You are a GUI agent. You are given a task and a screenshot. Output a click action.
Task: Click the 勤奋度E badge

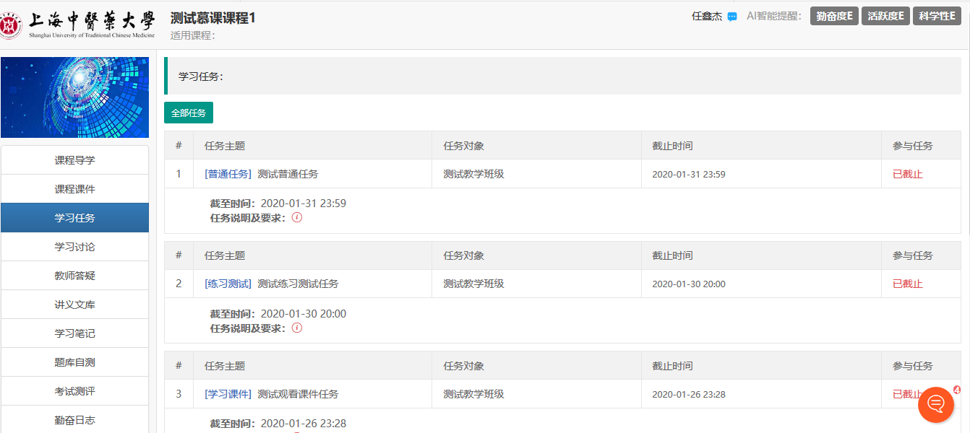[x=834, y=17]
